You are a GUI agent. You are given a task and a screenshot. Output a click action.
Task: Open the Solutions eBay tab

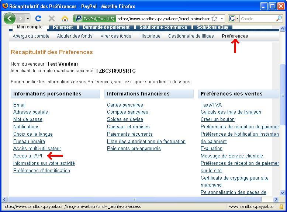click(213, 27)
